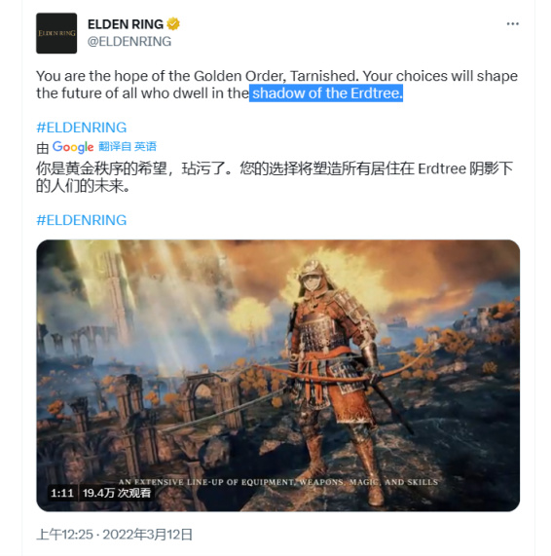Click the translated #ELDENRING hashtag
Screen dimensions: 551x556
[x=82, y=220]
